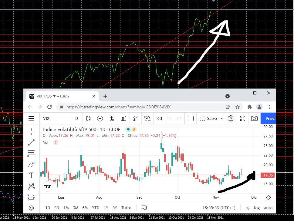Click the redo arrow in TradingView toolbar

179,118
